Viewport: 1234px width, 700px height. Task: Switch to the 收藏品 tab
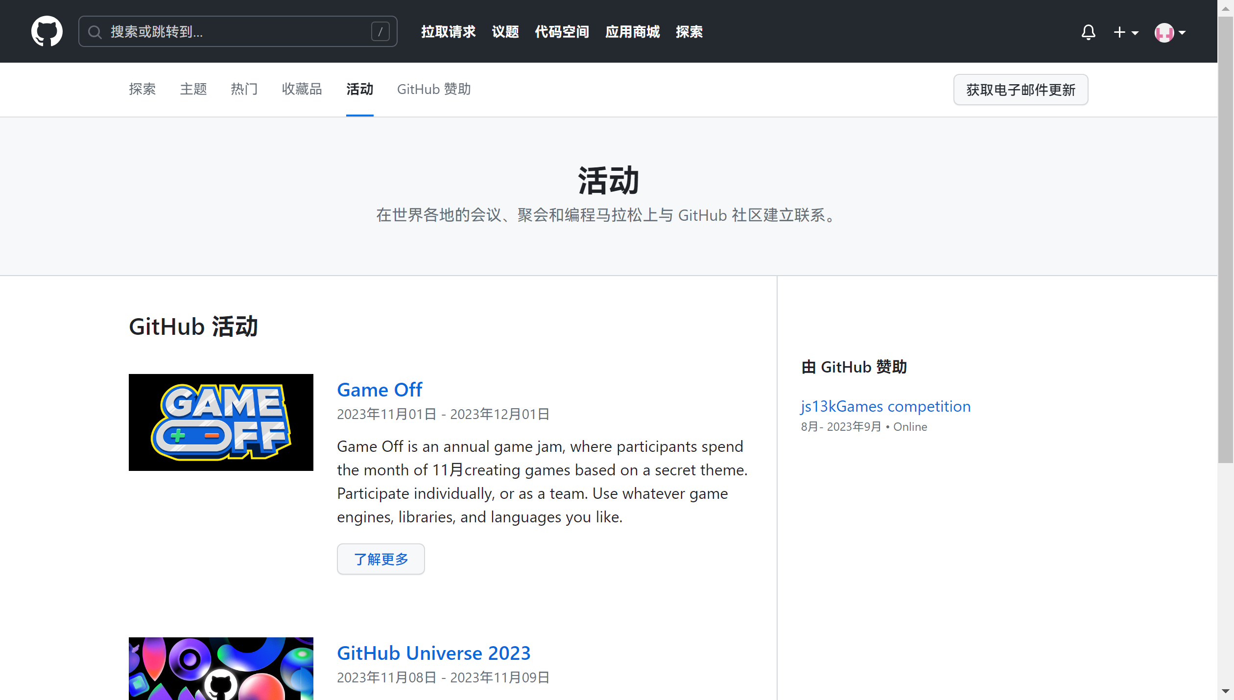pos(302,89)
